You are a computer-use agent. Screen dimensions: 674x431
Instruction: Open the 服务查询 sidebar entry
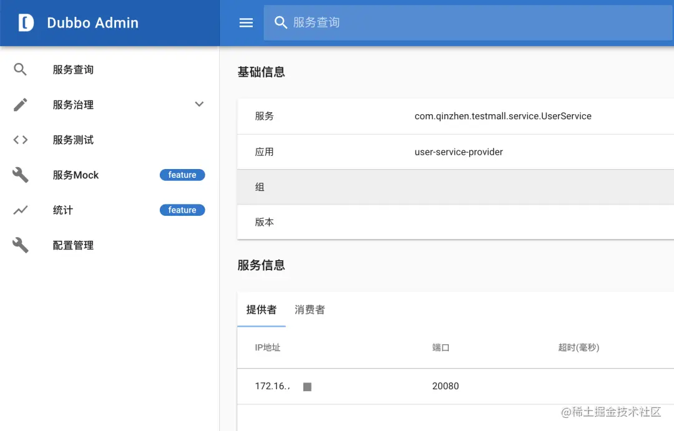[74, 69]
